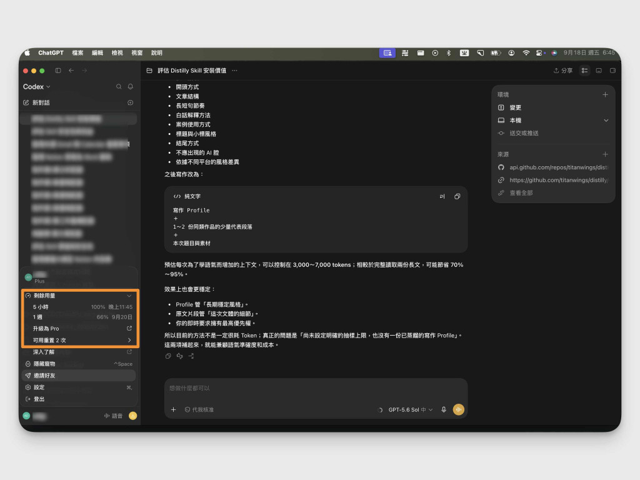Viewport: 640px width, 480px height.
Task: Open the Apple menu
Action: 27,53
